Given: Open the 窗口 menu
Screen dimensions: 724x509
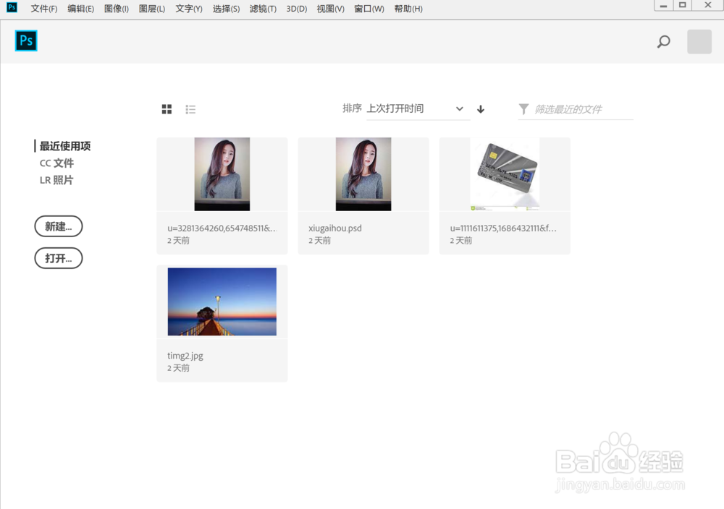Looking at the screenshot, I should 369,9.
